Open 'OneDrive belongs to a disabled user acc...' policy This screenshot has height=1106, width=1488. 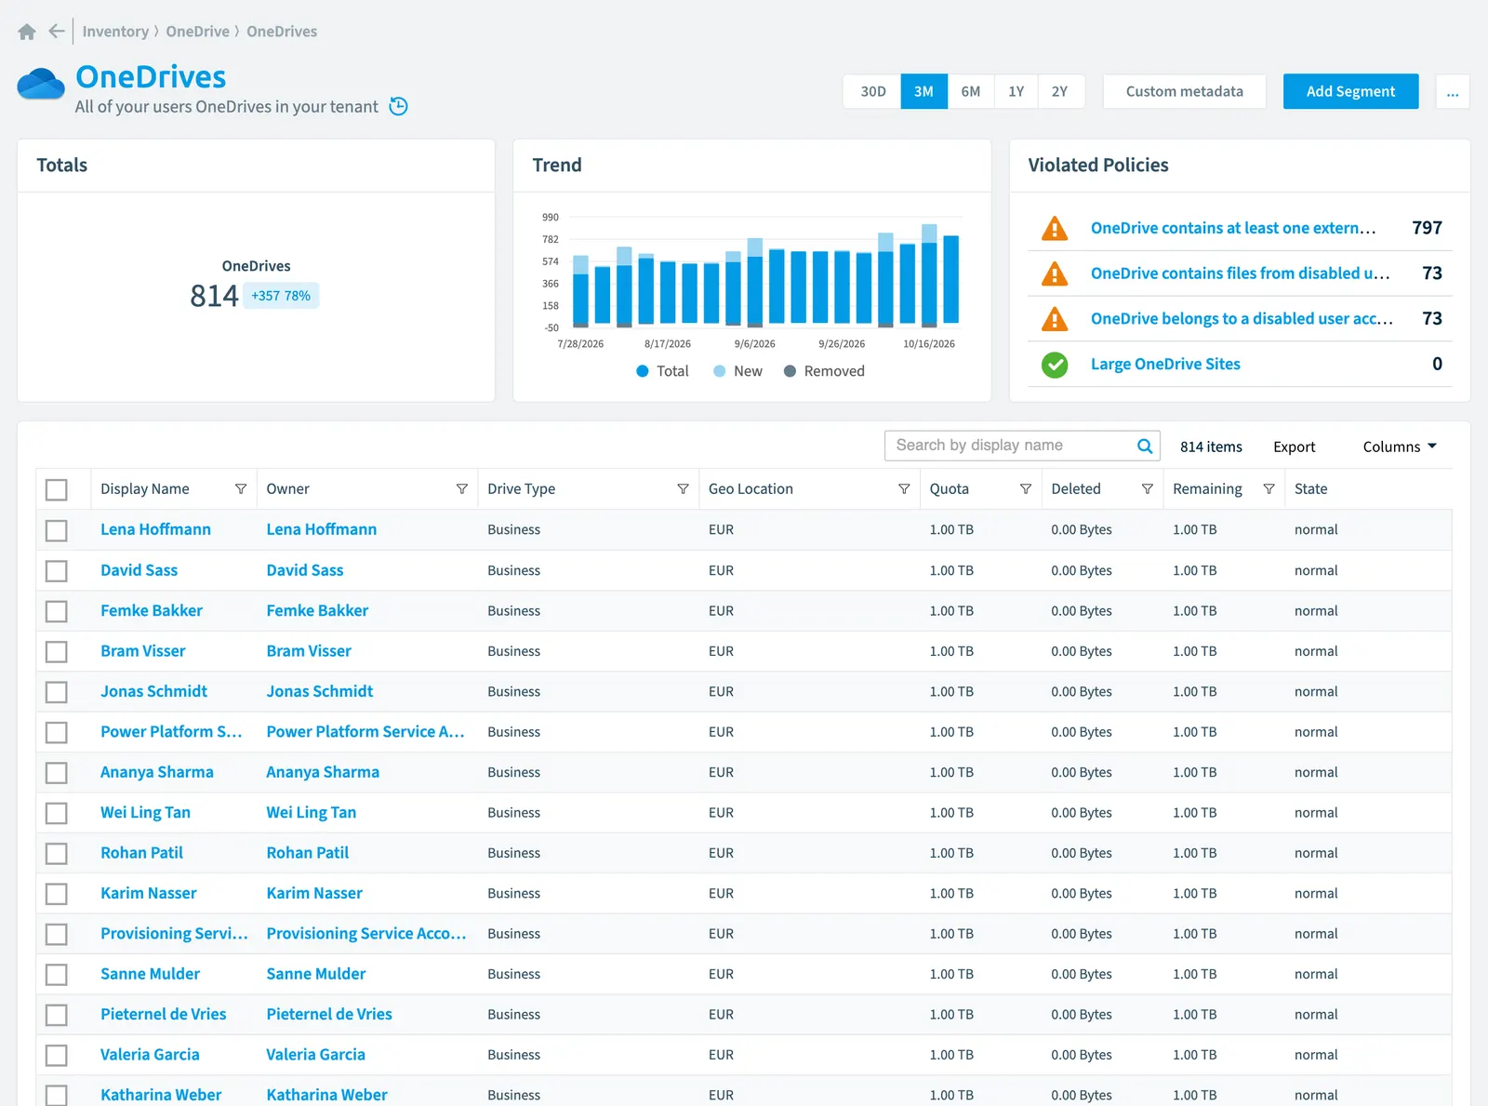(1242, 319)
